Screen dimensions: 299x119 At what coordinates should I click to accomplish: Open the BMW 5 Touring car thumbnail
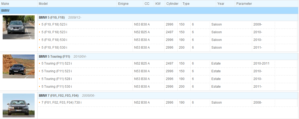[19, 66]
